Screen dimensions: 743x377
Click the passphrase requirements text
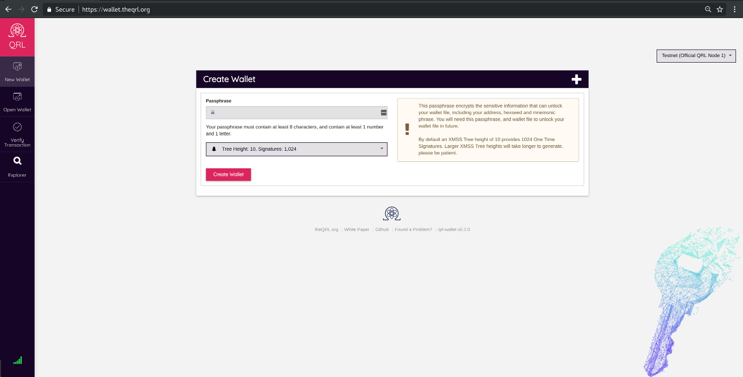pos(295,130)
